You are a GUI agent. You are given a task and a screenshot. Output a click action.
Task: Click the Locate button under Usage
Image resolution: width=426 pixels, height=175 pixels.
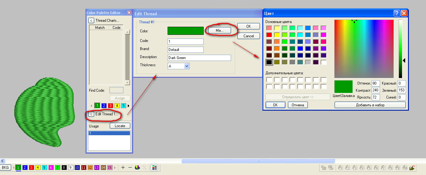pyautogui.click(x=120, y=126)
